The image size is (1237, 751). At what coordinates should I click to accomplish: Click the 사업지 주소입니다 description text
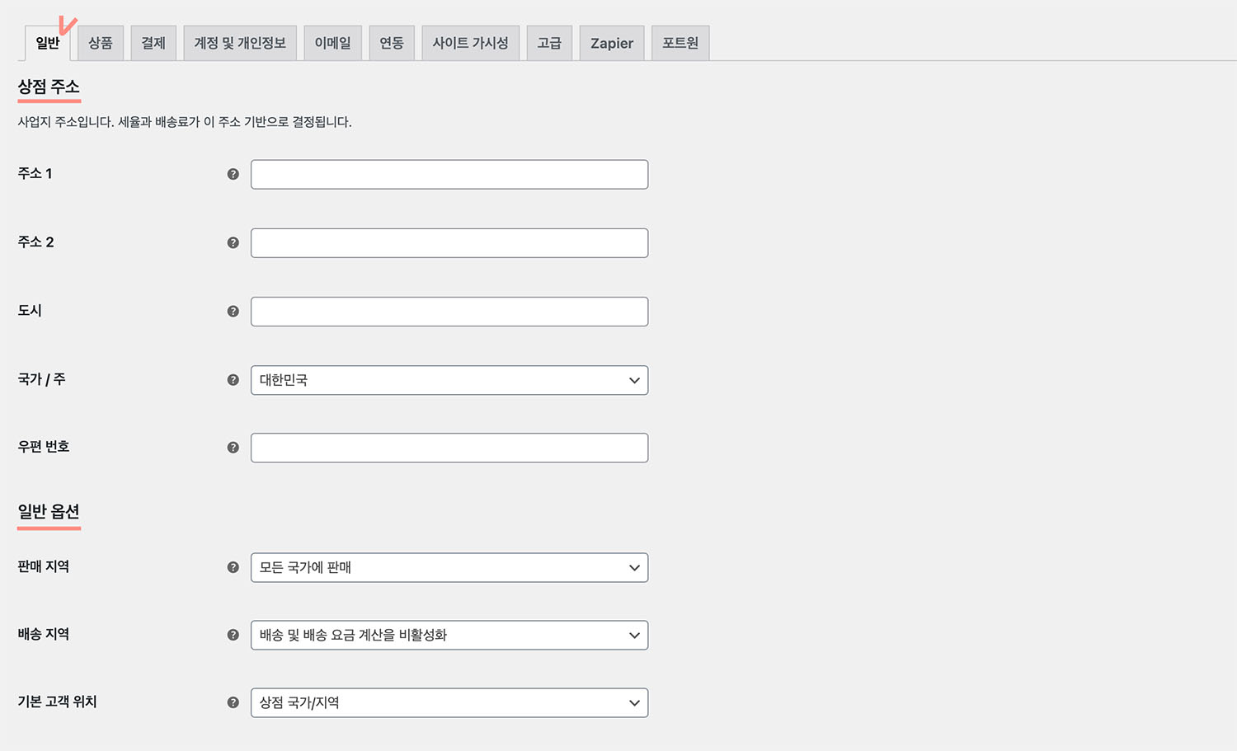point(185,122)
